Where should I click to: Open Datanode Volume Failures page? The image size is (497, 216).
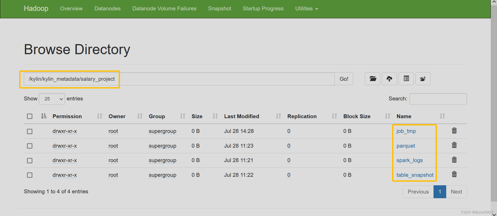pos(164,9)
